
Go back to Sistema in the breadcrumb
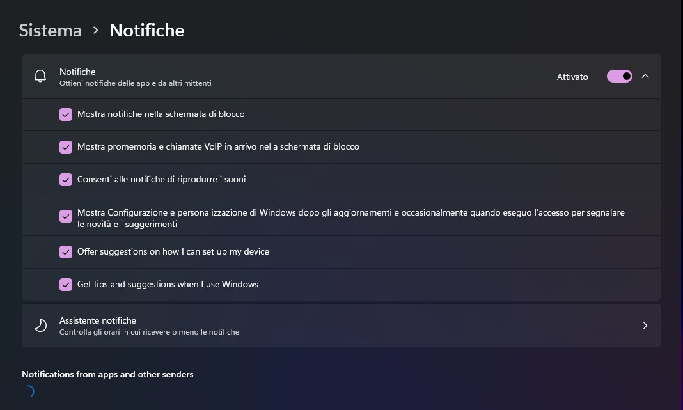51,30
